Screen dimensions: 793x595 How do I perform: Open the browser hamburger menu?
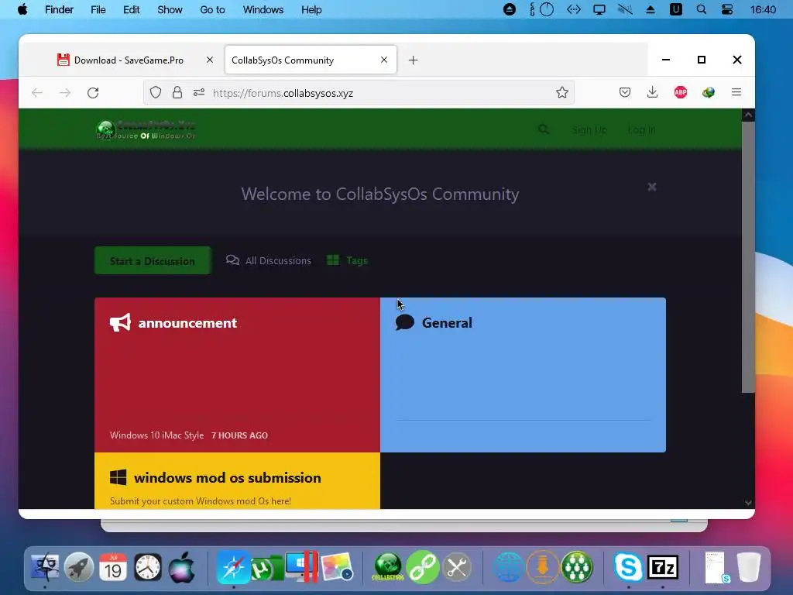[x=736, y=92]
